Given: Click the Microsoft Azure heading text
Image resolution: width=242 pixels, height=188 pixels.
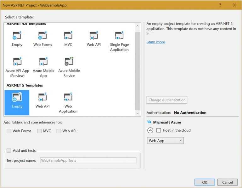Looking at the screenshot, I should tap(167, 122).
